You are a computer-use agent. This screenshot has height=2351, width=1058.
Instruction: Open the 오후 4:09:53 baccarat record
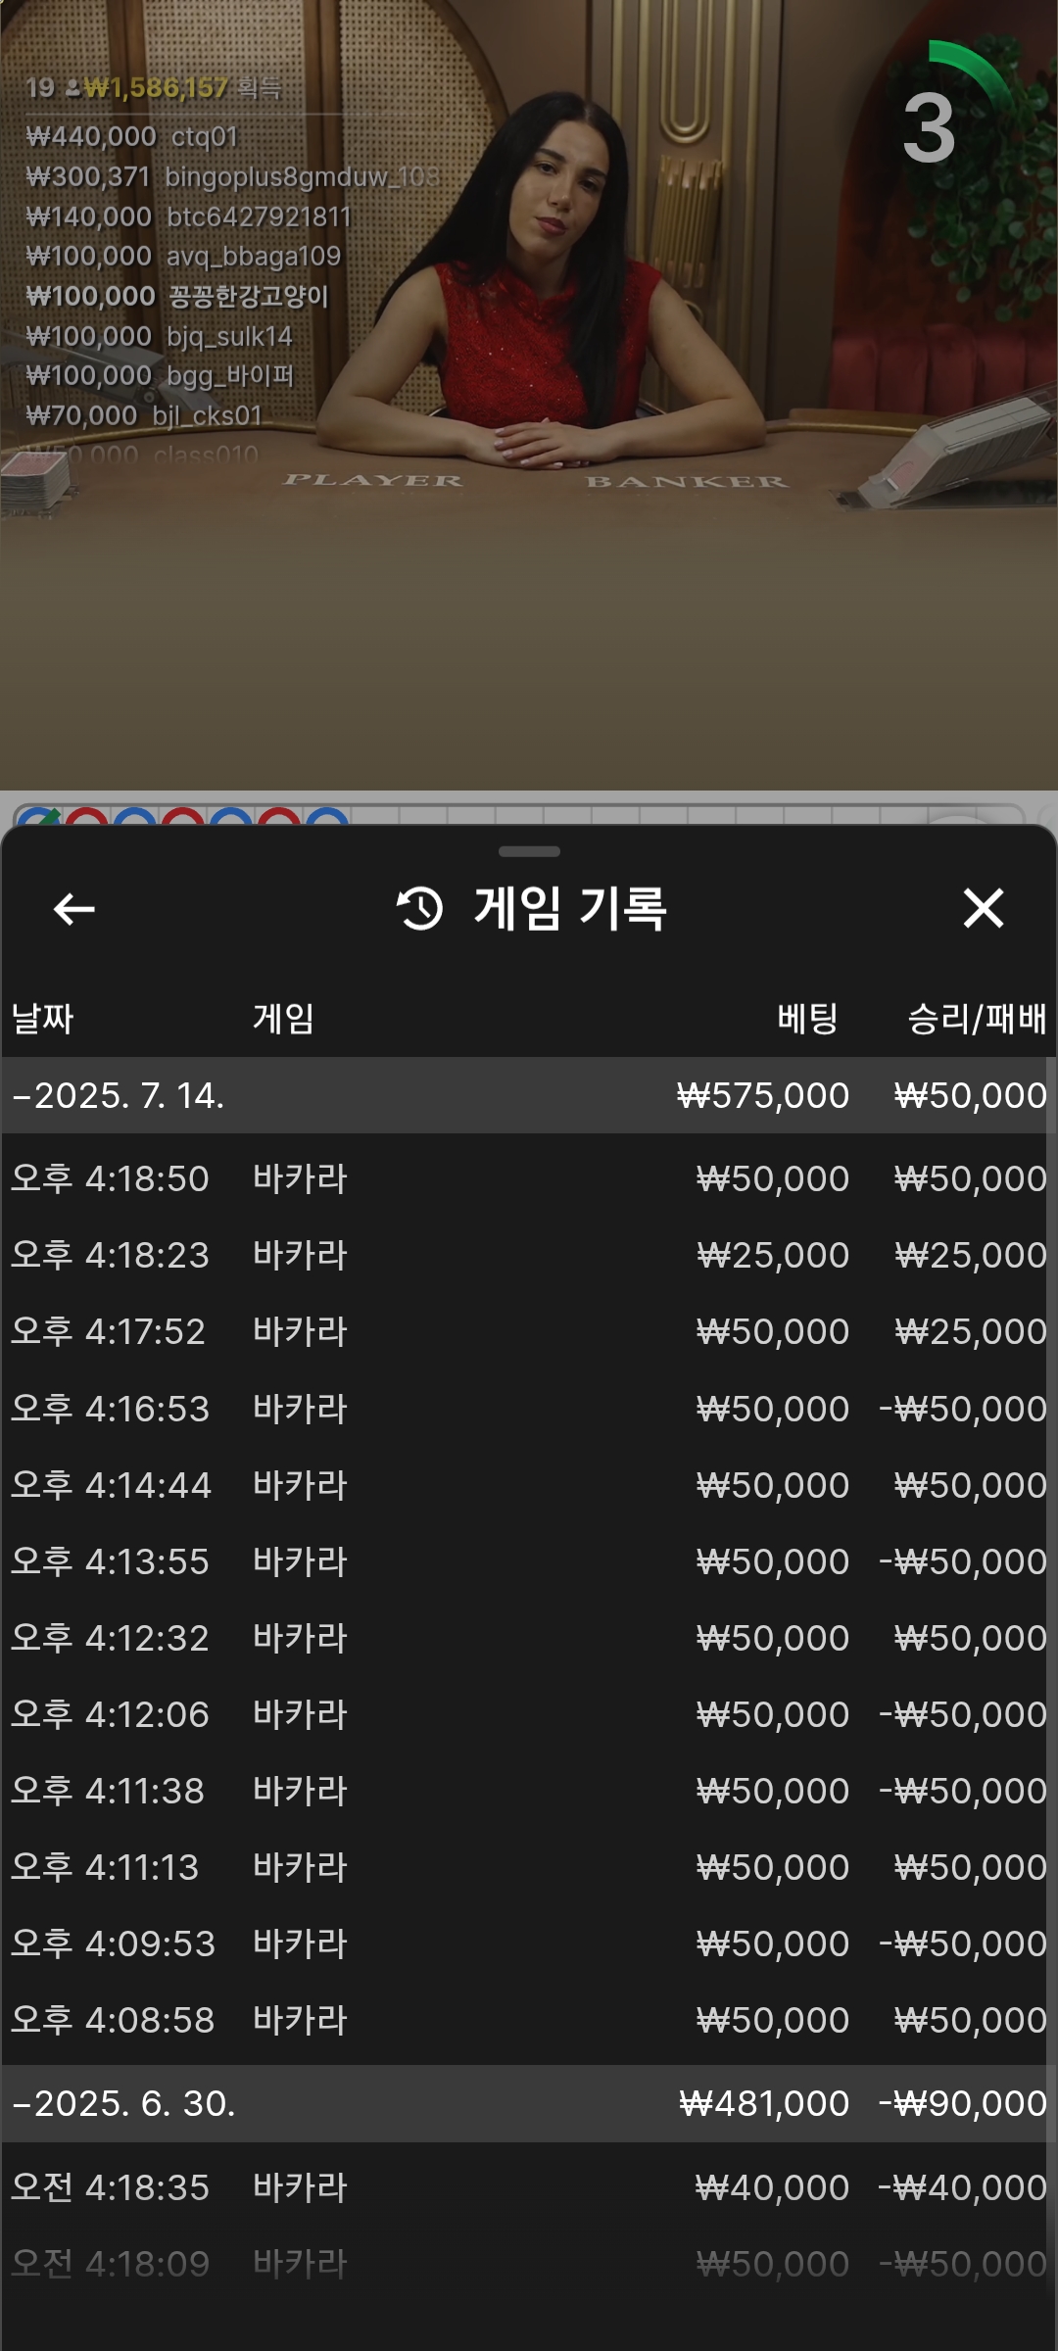529,1943
